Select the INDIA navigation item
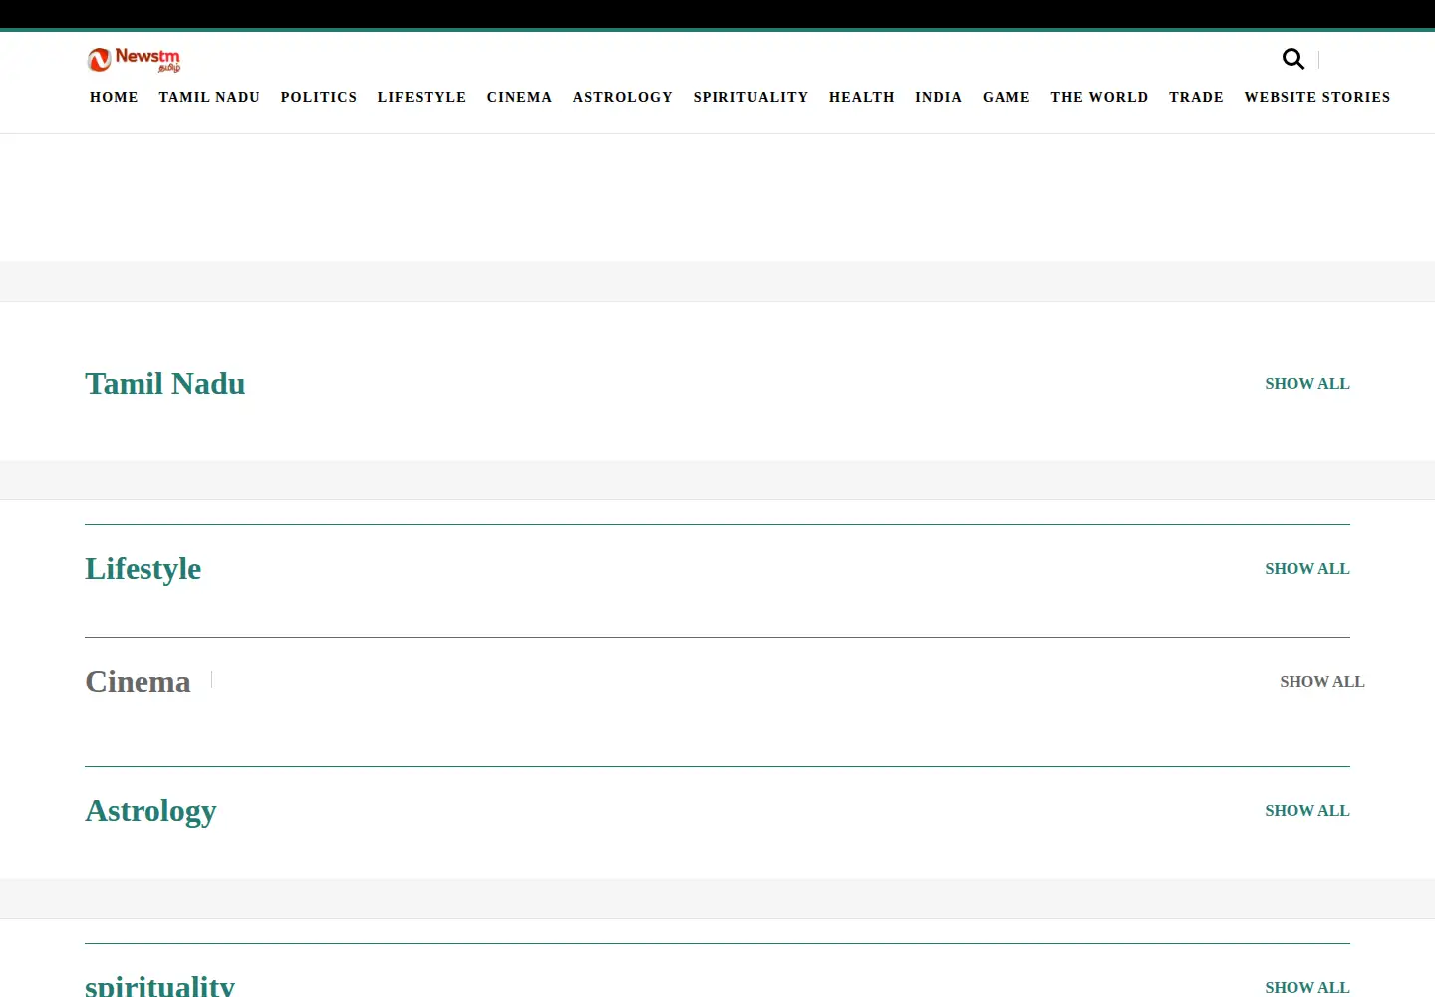Screen dimensions: 1435x997 (939, 97)
